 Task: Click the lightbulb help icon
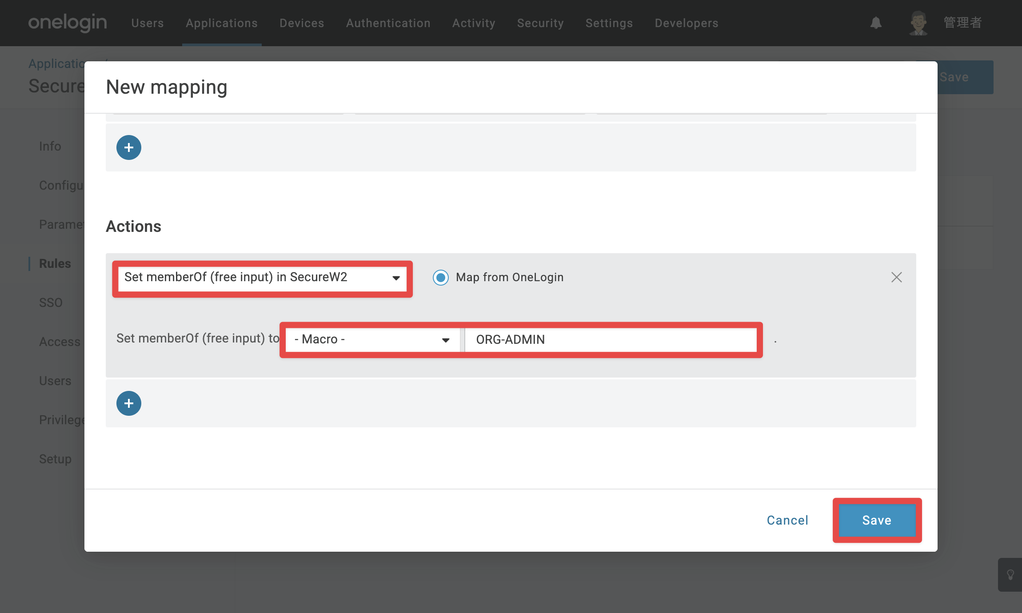point(1010,575)
